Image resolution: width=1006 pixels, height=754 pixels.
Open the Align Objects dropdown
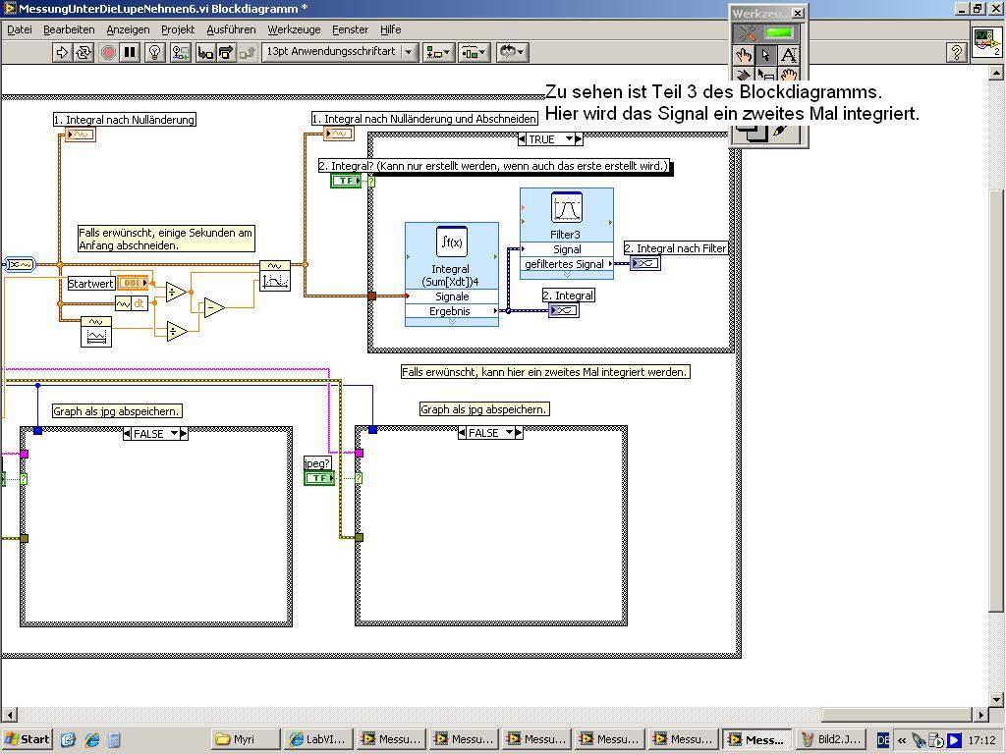tap(438, 52)
